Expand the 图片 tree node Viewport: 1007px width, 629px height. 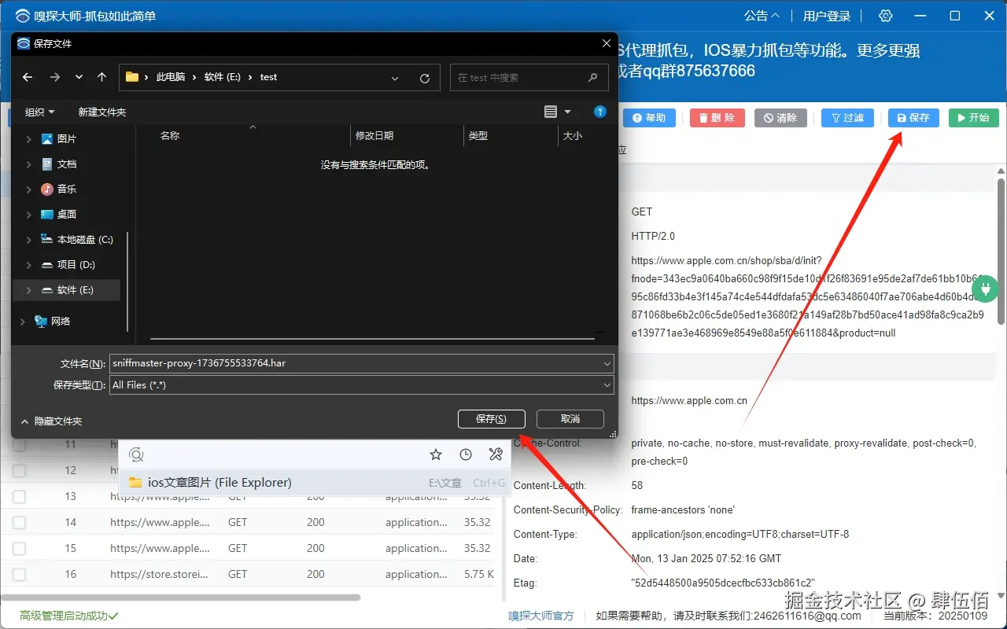(29, 139)
